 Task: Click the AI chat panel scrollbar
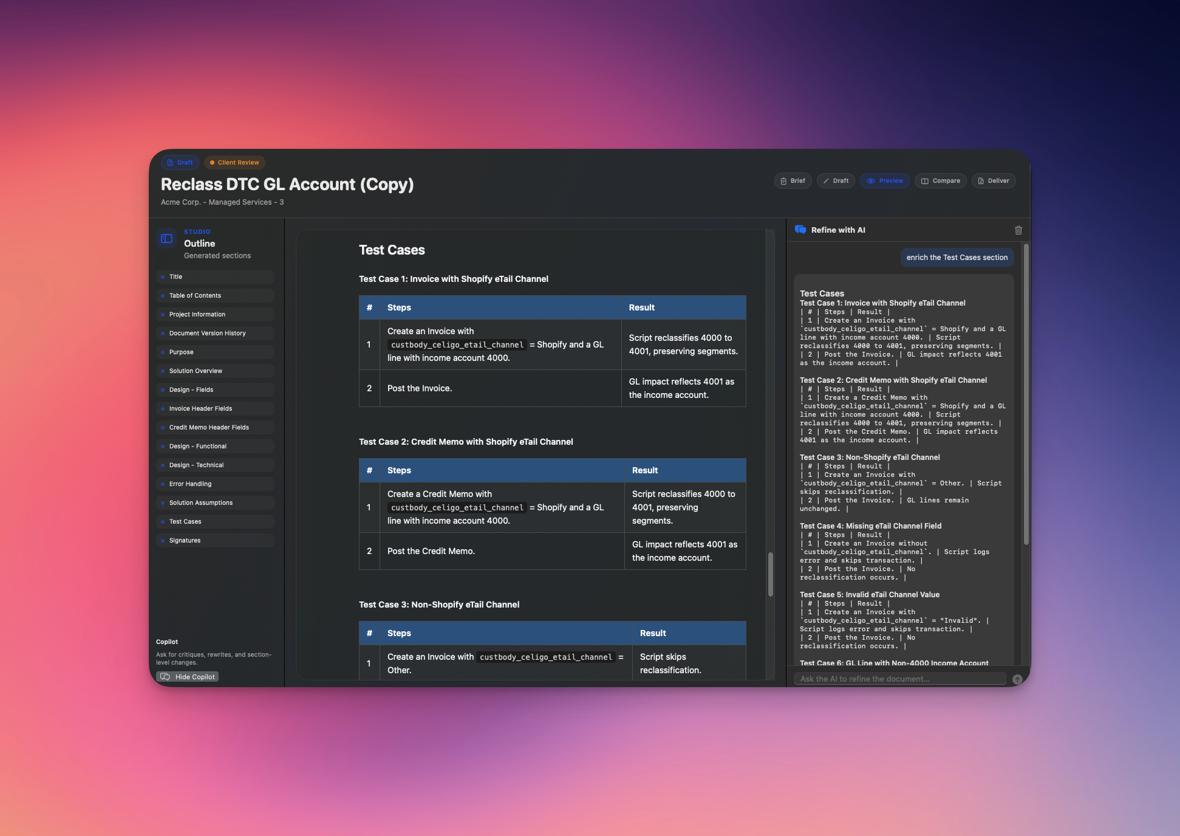click(1026, 394)
